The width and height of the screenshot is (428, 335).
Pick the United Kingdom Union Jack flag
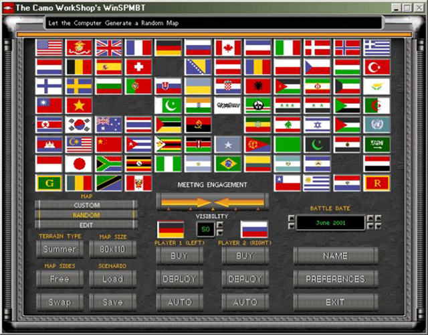[x=108, y=48]
